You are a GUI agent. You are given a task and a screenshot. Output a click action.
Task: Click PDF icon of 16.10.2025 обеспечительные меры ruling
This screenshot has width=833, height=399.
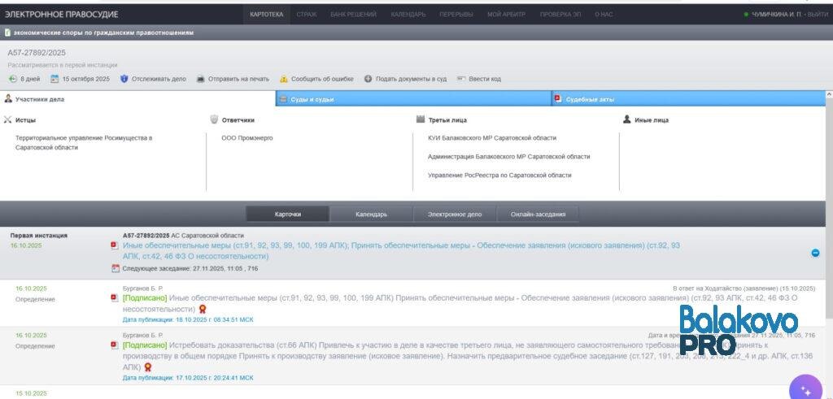(114, 298)
